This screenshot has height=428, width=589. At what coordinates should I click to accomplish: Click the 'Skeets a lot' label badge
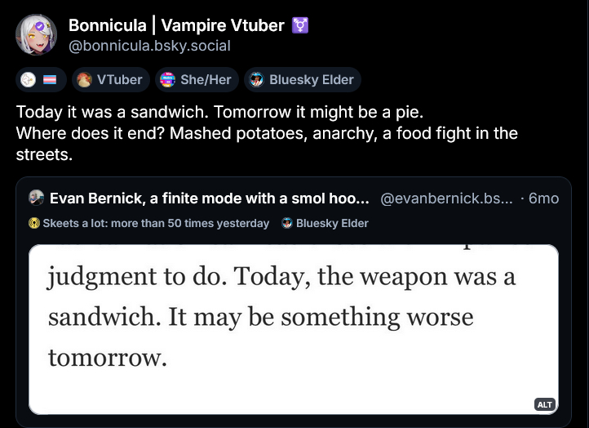(x=148, y=223)
